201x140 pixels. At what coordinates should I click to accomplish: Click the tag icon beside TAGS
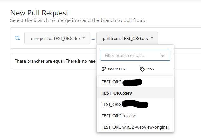[142, 69]
